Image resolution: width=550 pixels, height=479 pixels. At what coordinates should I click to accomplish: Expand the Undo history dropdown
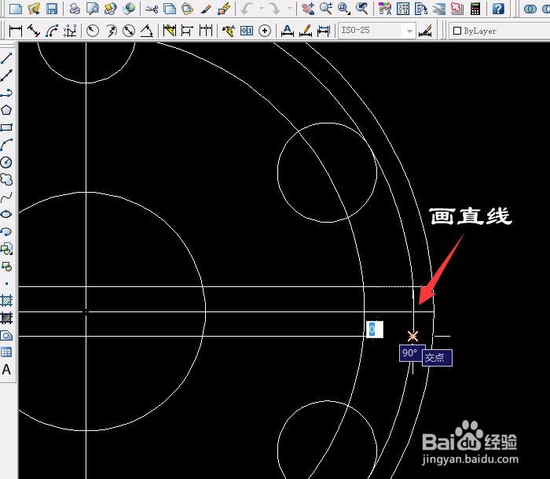[x=262, y=9]
